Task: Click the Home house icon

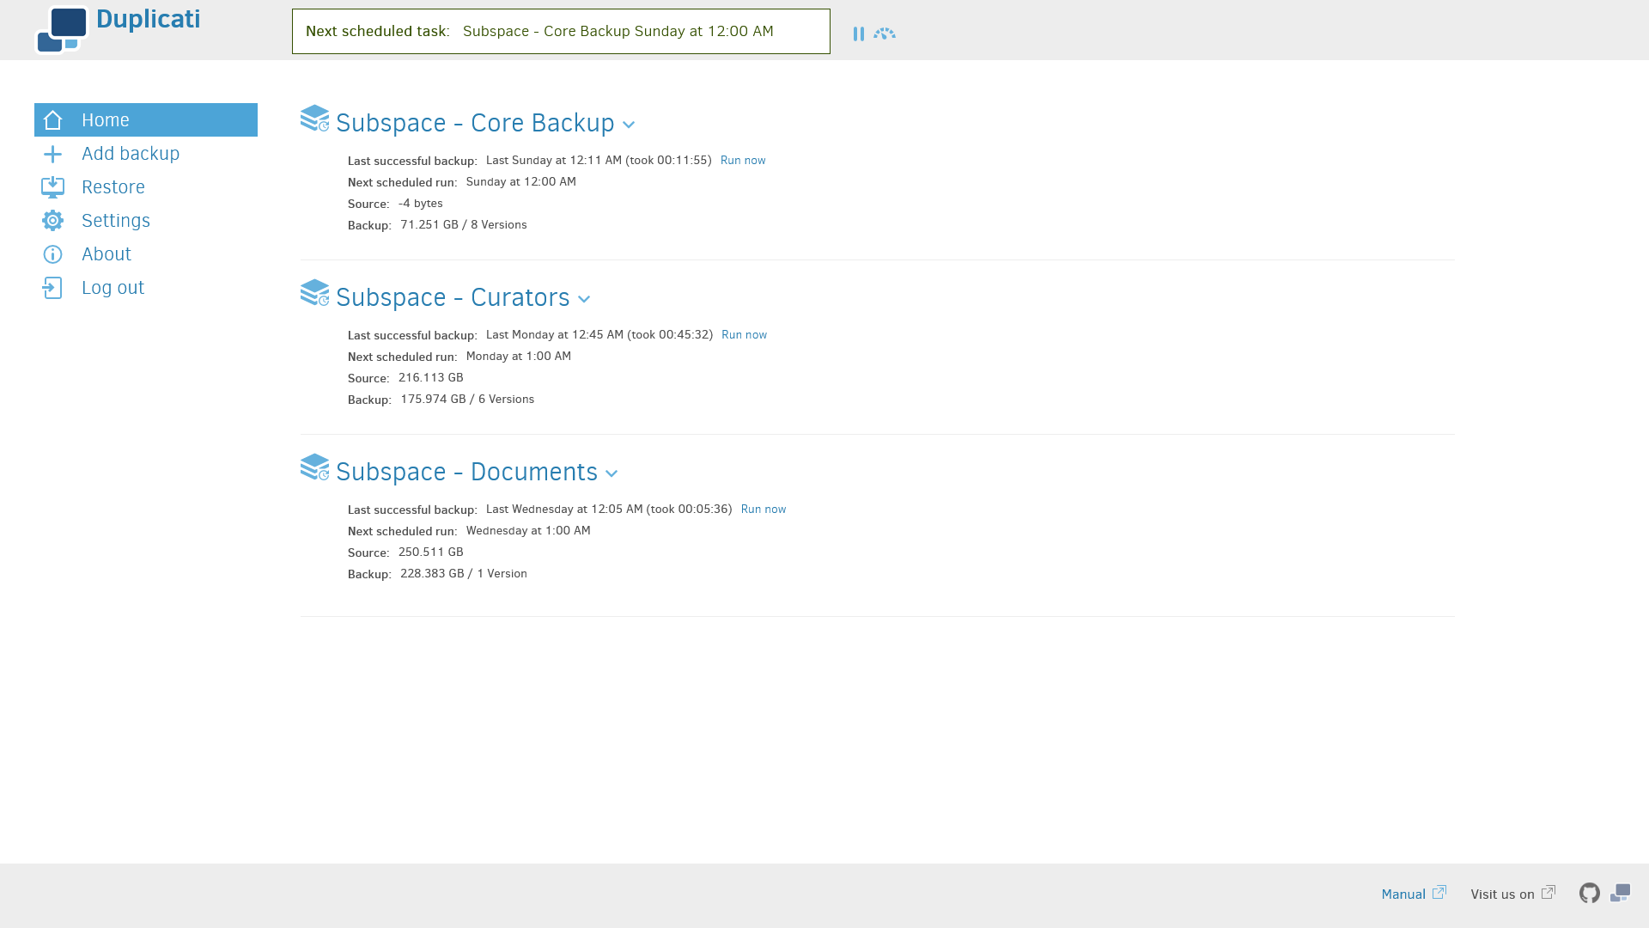Action: pyautogui.click(x=53, y=120)
